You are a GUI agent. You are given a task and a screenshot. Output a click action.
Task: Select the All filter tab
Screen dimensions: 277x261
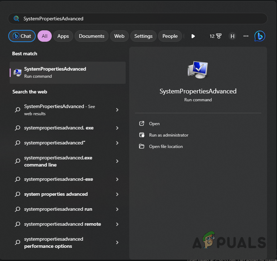click(45, 36)
